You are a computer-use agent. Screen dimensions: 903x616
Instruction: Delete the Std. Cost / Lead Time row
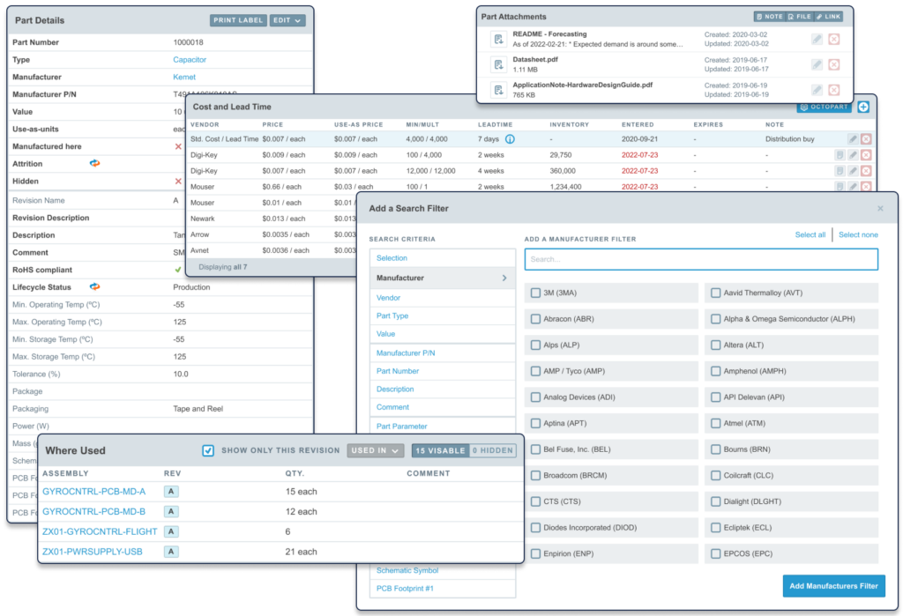(866, 138)
